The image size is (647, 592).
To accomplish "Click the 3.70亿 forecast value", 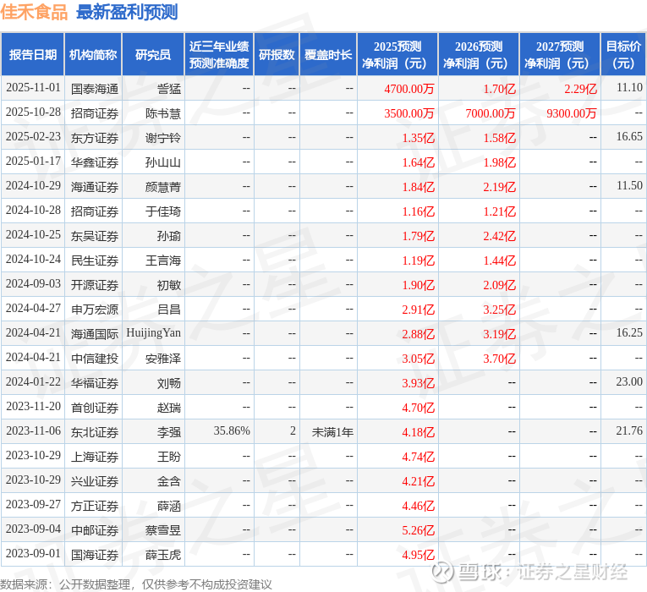I will [x=499, y=359].
